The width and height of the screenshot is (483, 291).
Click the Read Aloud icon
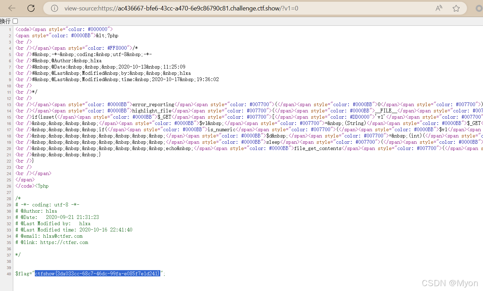coord(439,8)
